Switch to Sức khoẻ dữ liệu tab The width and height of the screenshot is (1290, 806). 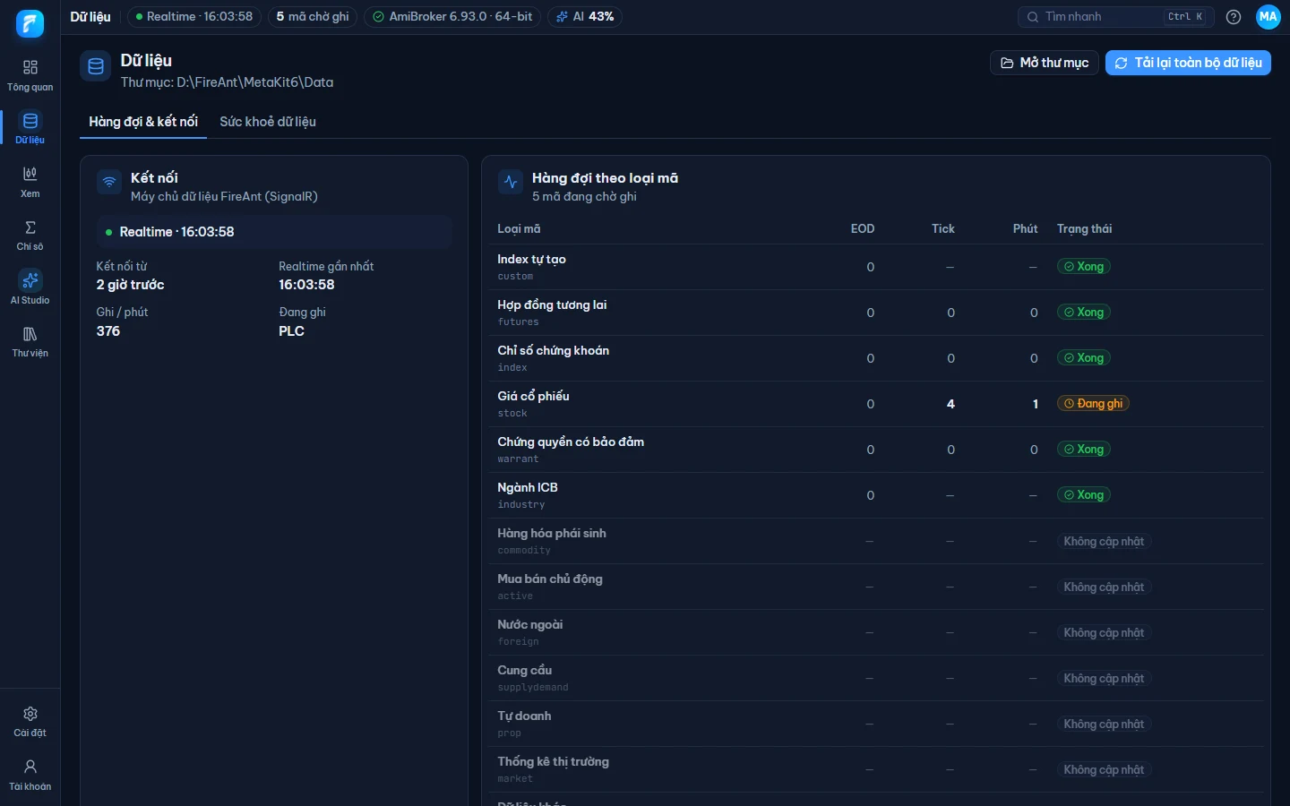pyautogui.click(x=268, y=122)
